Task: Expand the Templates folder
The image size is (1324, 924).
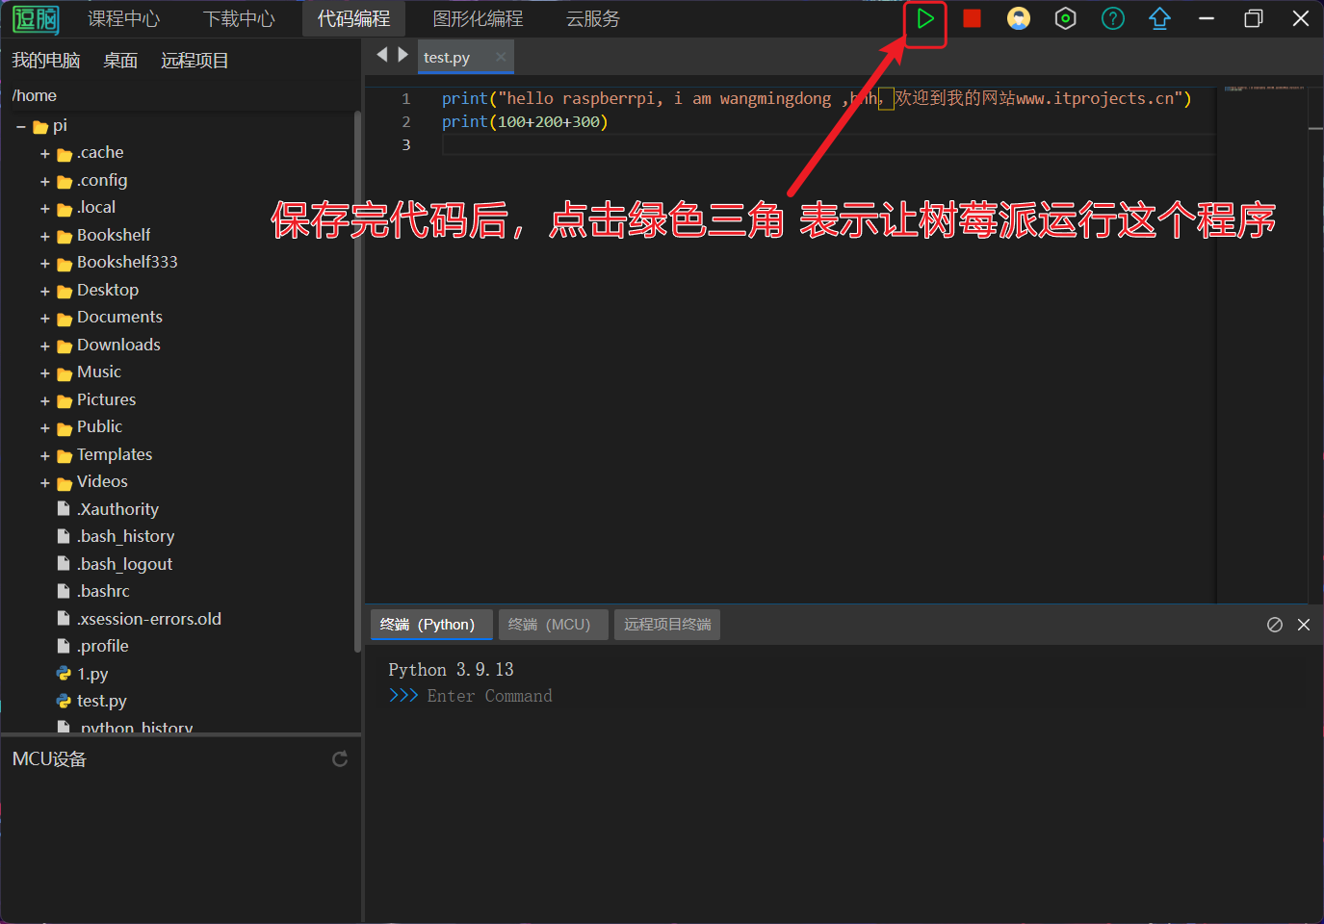Action: [x=44, y=455]
